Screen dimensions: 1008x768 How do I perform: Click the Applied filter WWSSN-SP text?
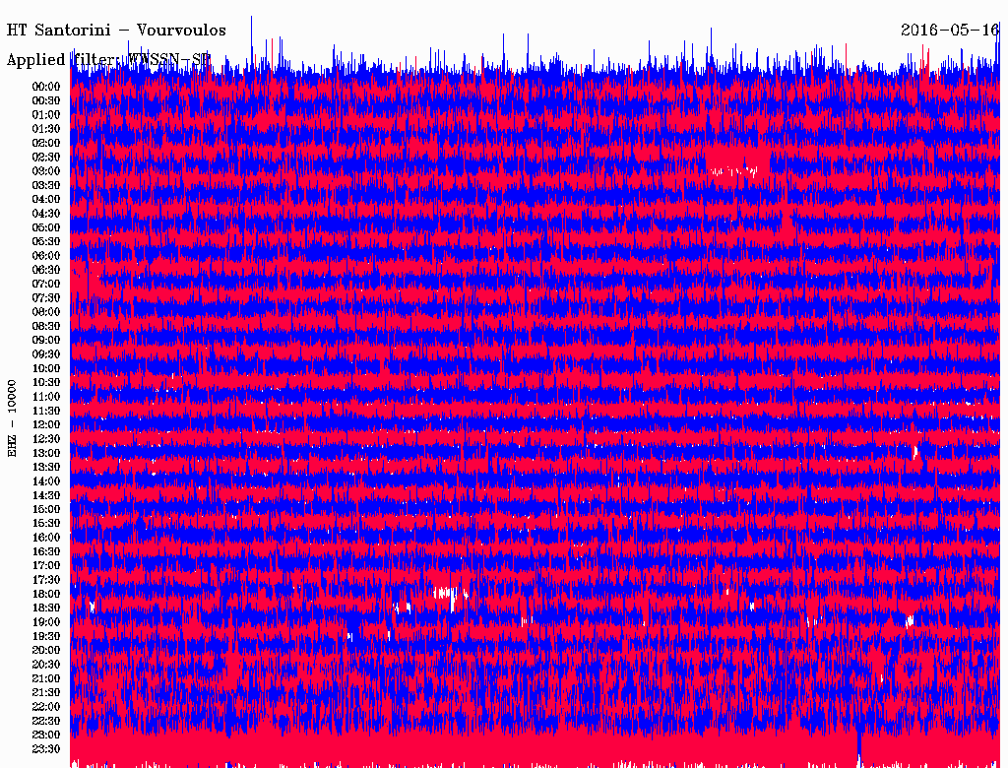(108, 60)
